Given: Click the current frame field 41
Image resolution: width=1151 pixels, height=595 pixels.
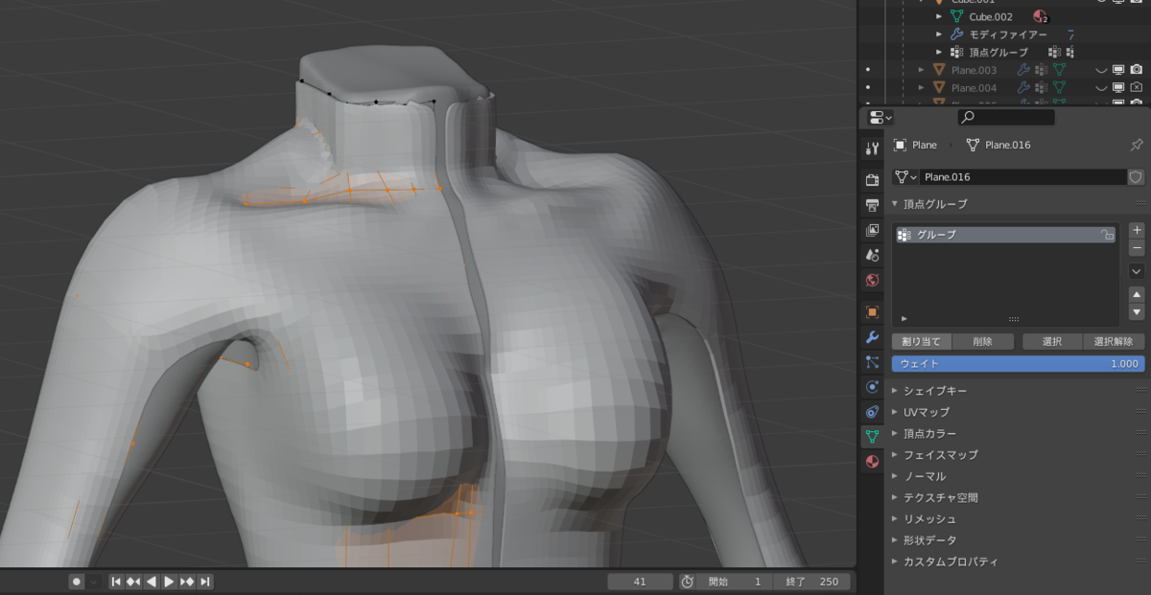Looking at the screenshot, I should tap(640, 582).
